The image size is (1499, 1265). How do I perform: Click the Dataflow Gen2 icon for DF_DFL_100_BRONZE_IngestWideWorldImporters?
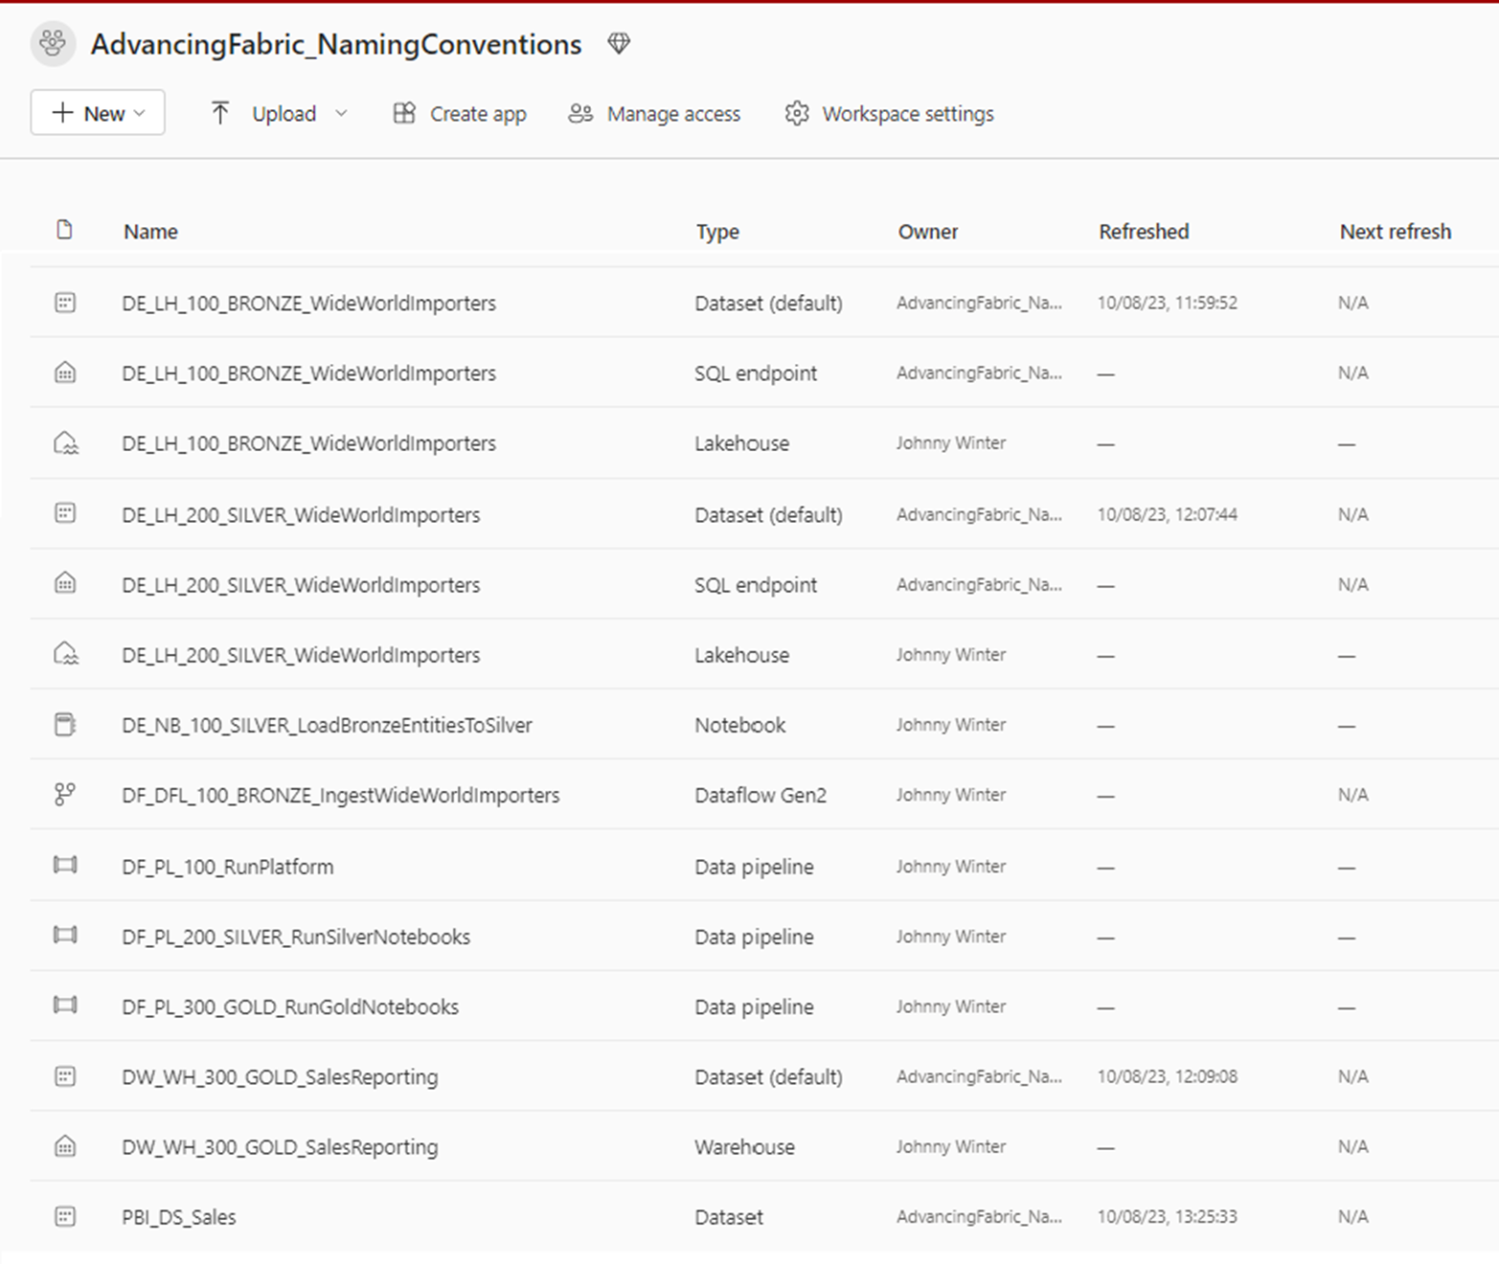(x=64, y=794)
